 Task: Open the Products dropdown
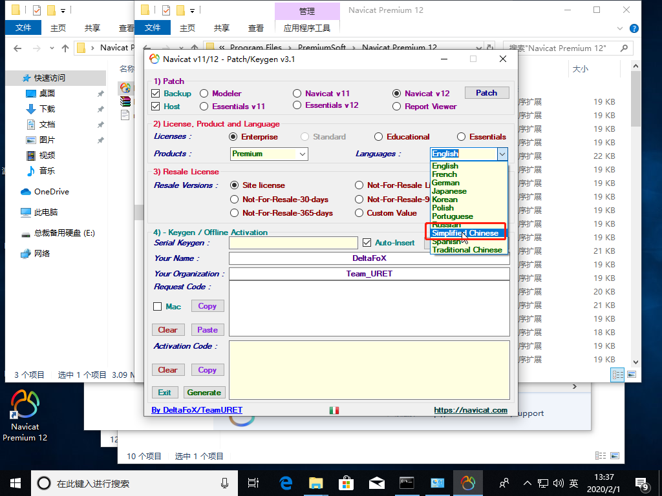[303, 154]
